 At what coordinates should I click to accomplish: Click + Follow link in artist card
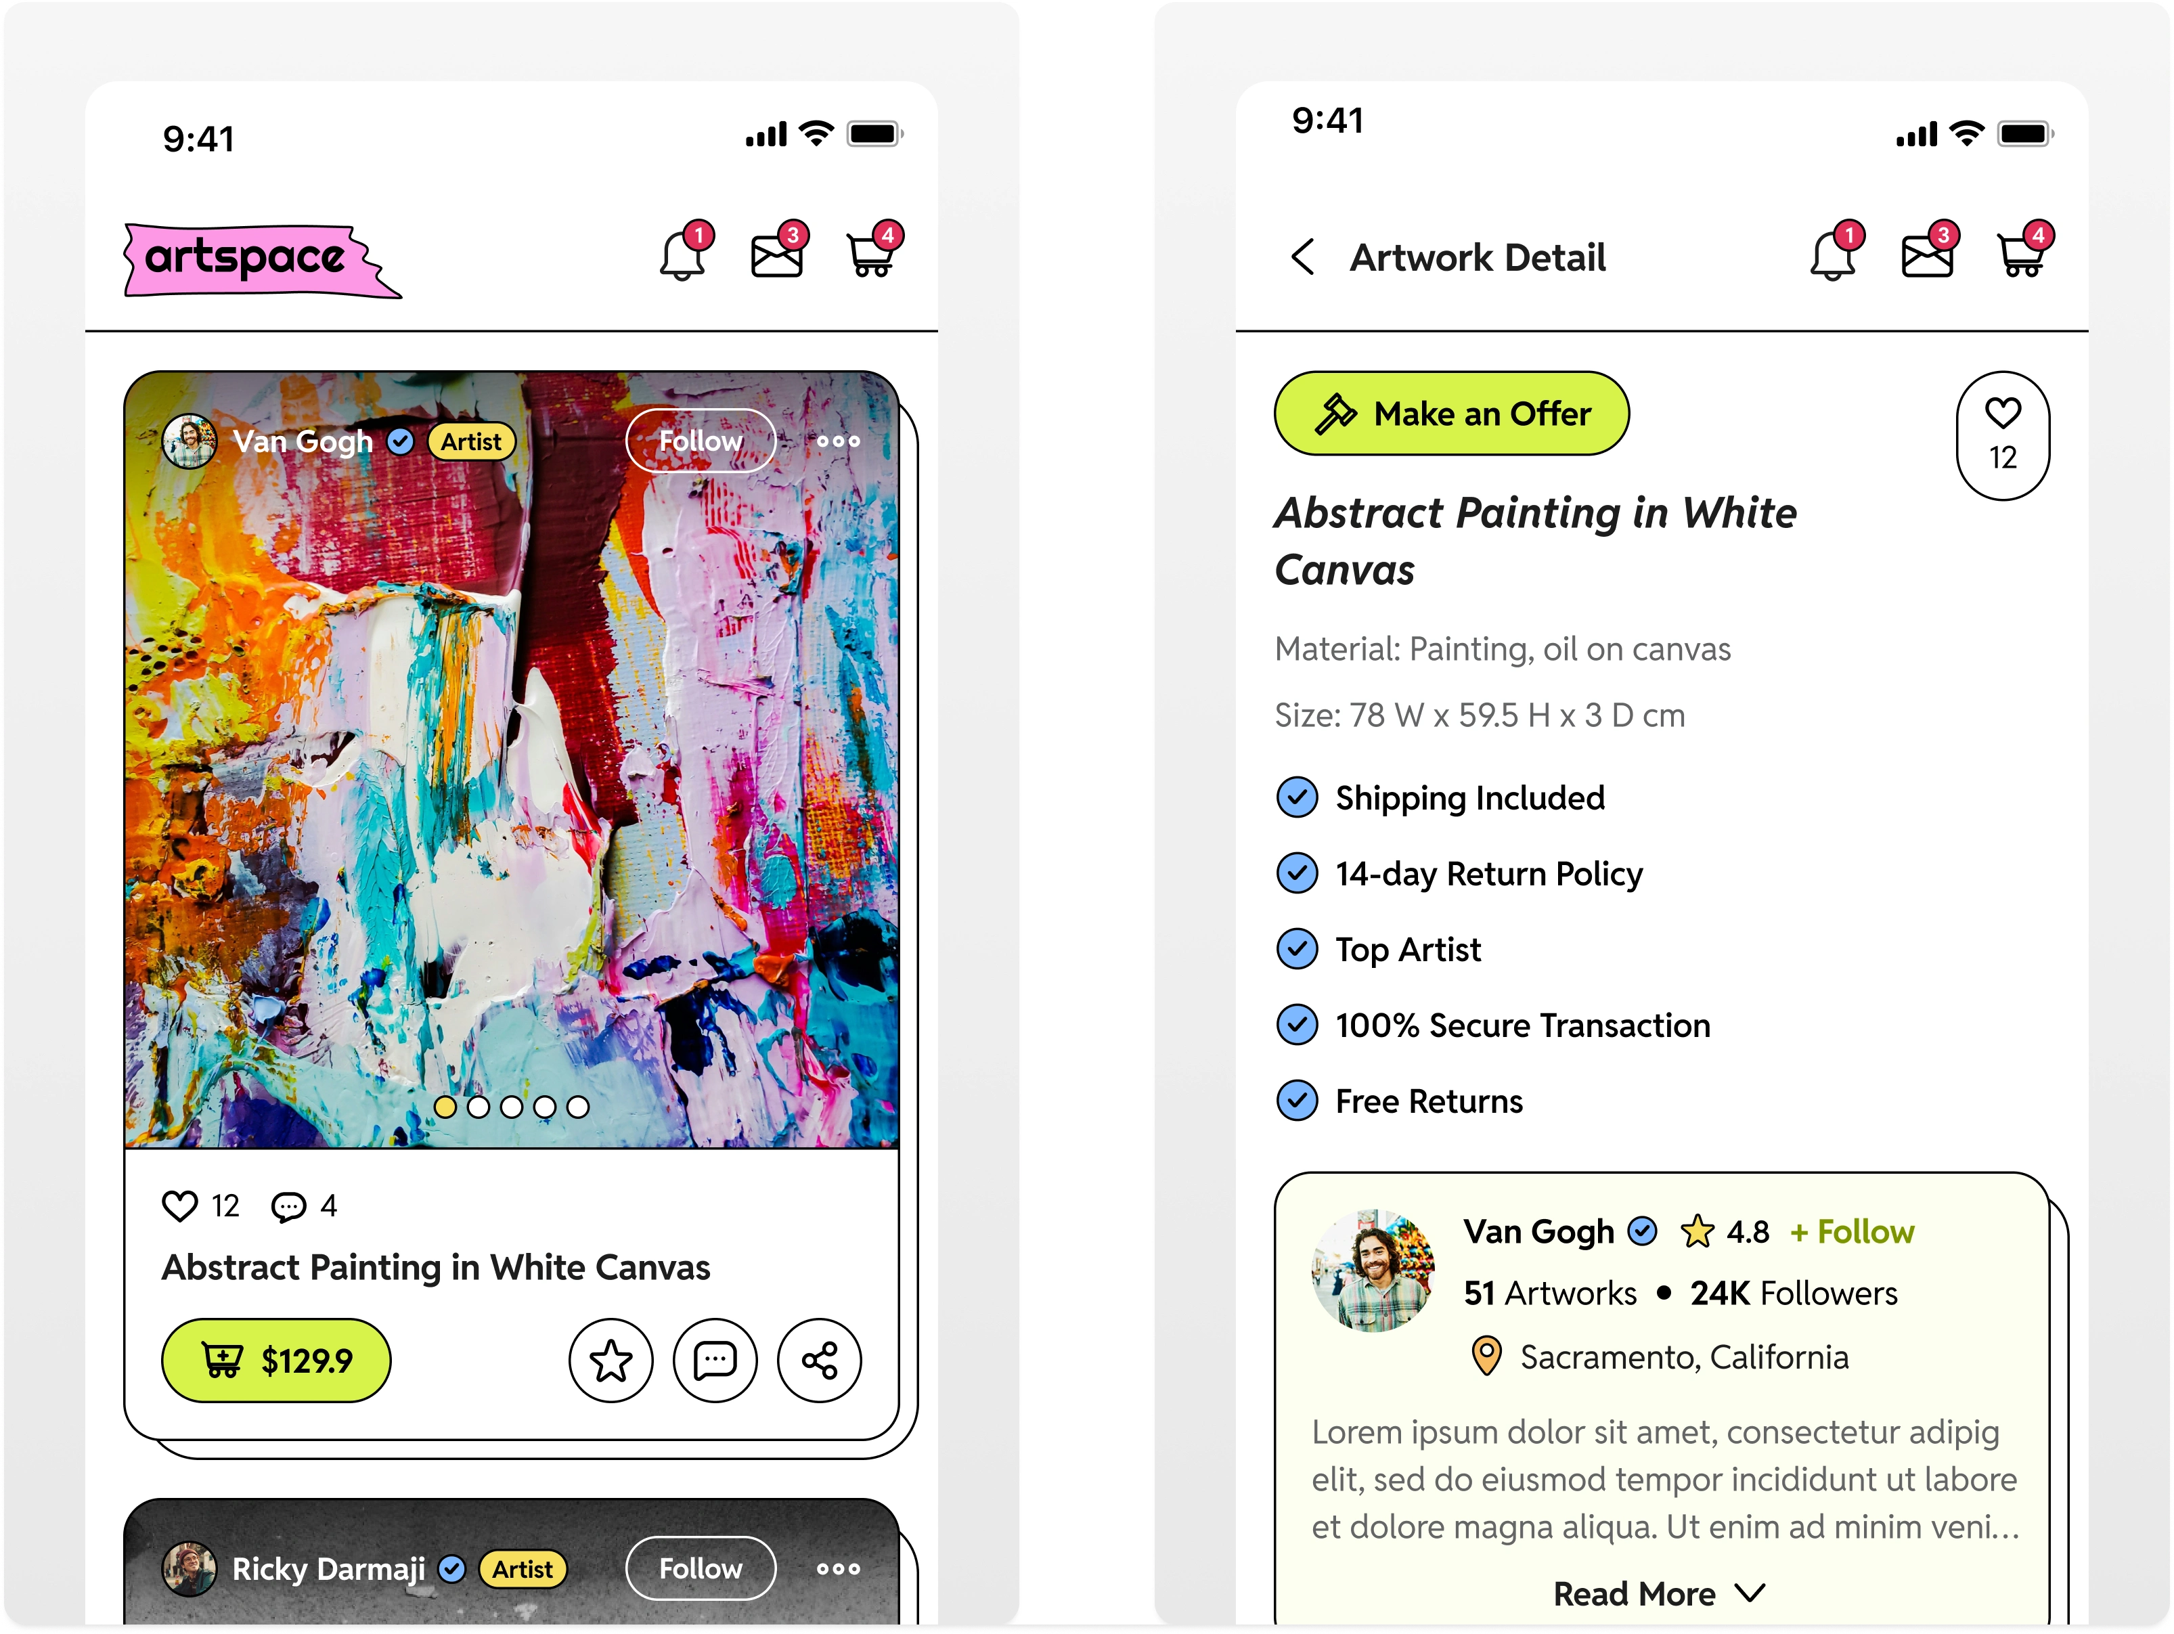click(x=1853, y=1232)
